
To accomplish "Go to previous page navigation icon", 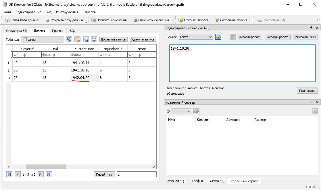I will (18, 174).
